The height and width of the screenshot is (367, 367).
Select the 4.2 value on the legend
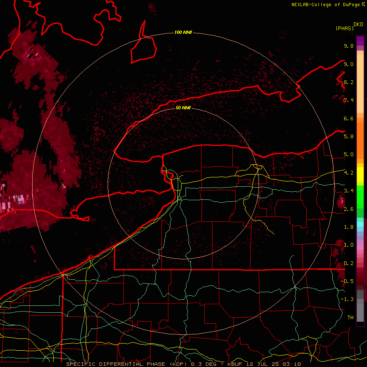349,172
